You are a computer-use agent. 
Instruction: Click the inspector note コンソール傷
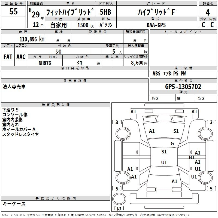[15, 114]
